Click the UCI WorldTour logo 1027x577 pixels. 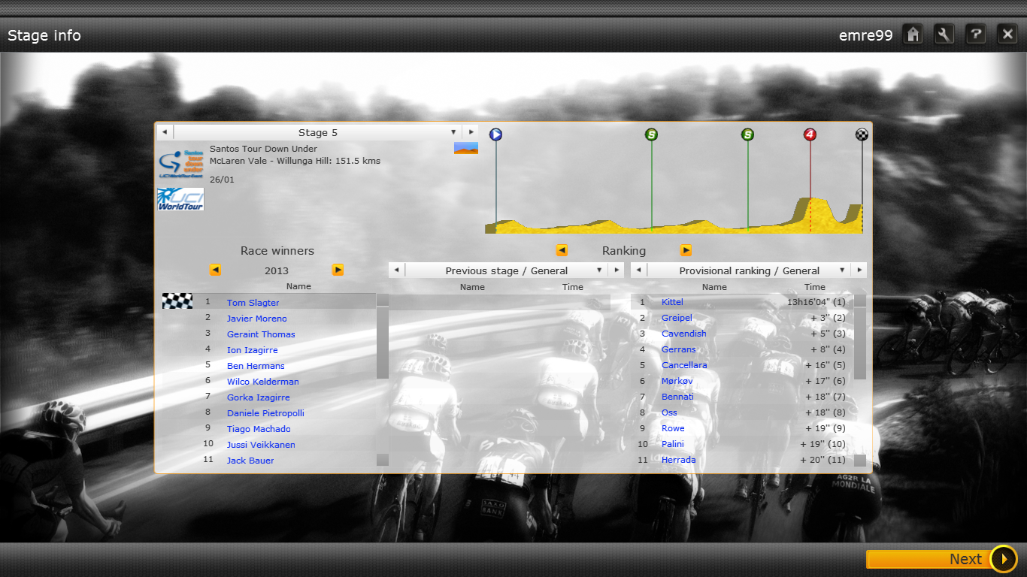pos(180,198)
